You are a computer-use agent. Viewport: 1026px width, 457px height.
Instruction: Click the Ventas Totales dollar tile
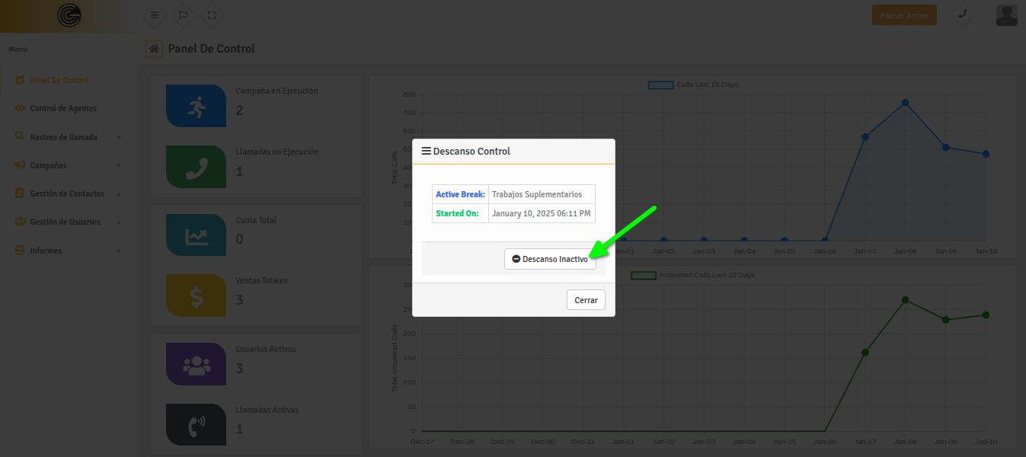pyautogui.click(x=196, y=296)
